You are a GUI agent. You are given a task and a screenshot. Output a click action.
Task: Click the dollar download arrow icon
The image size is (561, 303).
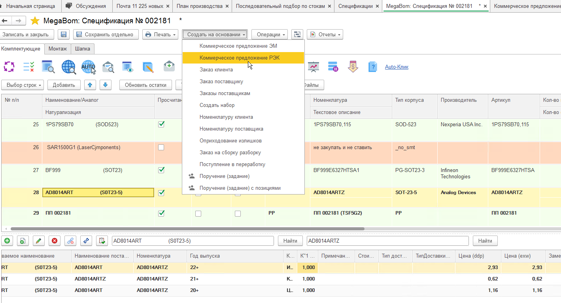[353, 67]
